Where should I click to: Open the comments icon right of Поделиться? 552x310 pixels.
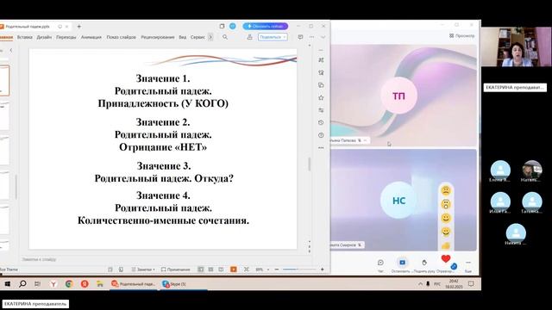click(x=300, y=37)
